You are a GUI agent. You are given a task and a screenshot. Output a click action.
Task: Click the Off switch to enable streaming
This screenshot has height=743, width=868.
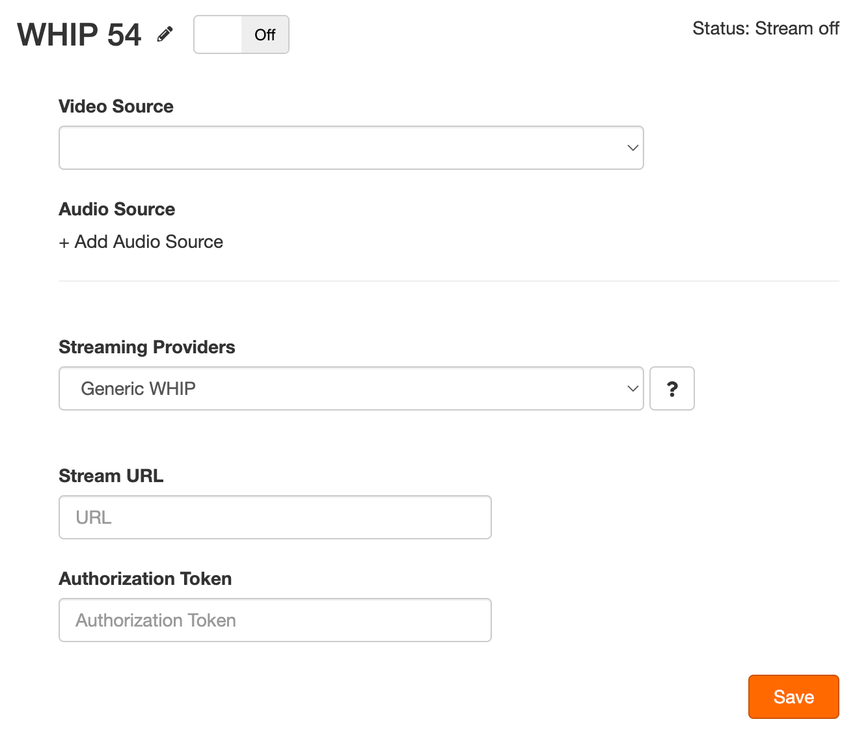241,34
